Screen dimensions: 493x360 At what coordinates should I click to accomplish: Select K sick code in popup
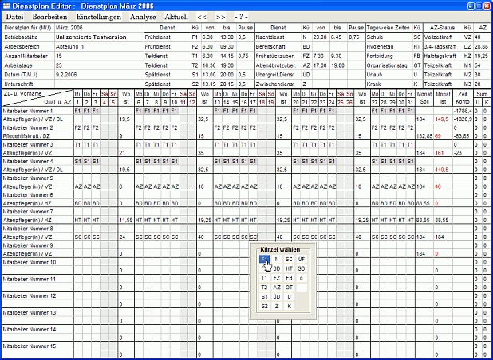289,305
